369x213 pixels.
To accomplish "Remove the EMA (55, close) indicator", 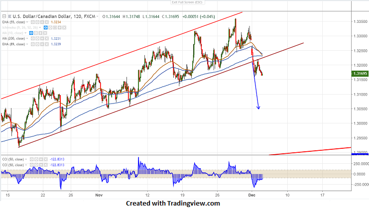I will coord(47,22).
